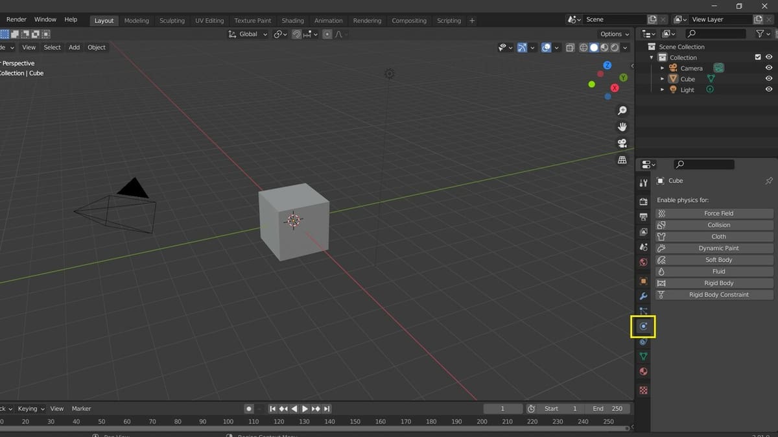Toggle Collection visibility eye in outliner
This screenshot has width=778, height=437.
[769, 57]
